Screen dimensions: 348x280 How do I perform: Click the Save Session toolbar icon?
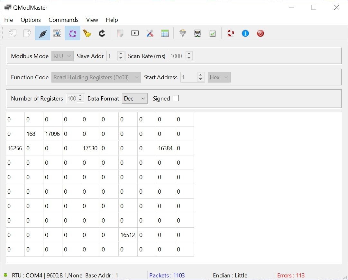click(x=27, y=33)
